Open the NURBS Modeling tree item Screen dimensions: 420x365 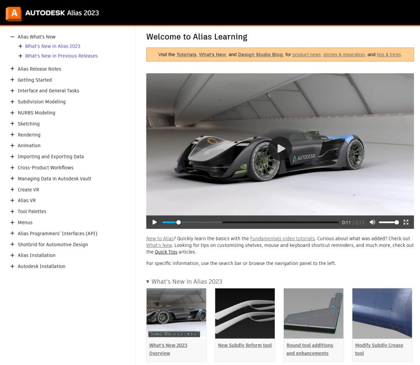[x=37, y=113]
